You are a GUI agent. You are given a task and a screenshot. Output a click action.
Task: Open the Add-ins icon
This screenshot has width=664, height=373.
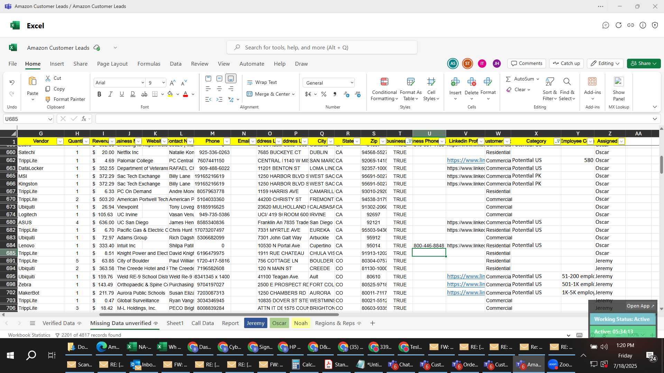[x=592, y=82]
